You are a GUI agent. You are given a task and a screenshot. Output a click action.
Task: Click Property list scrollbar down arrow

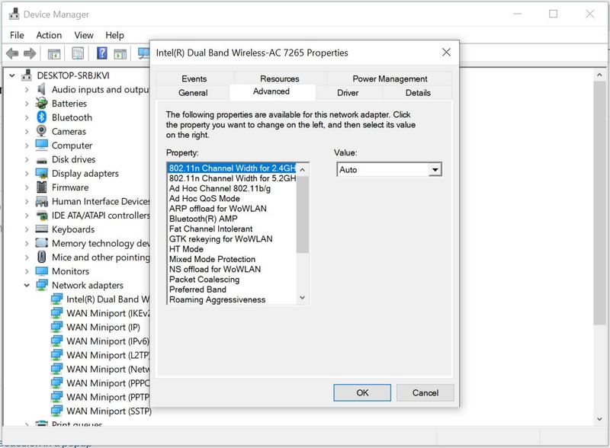pos(303,298)
